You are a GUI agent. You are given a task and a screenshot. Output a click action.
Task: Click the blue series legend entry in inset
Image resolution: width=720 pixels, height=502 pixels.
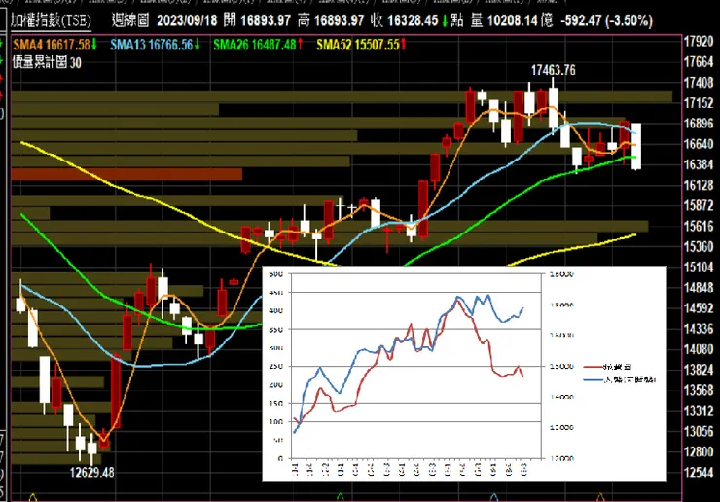(620, 379)
